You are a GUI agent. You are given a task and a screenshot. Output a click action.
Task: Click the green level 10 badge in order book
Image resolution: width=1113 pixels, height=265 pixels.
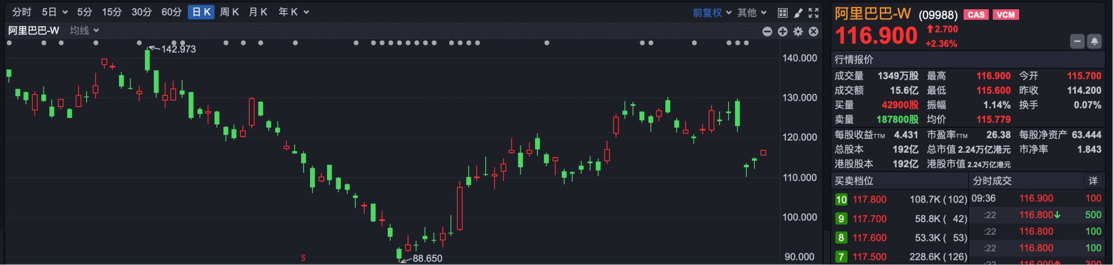(841, 200)
